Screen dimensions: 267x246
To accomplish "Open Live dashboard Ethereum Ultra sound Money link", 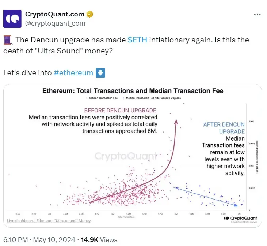I will [x=49, y=221].
